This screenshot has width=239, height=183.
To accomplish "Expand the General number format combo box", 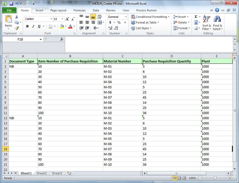I will click(x=127, y=17).
